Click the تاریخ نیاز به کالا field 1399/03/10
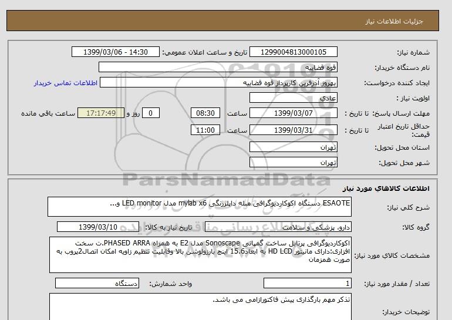Viewport: 452px width, 320px height. tap(98, 227)
